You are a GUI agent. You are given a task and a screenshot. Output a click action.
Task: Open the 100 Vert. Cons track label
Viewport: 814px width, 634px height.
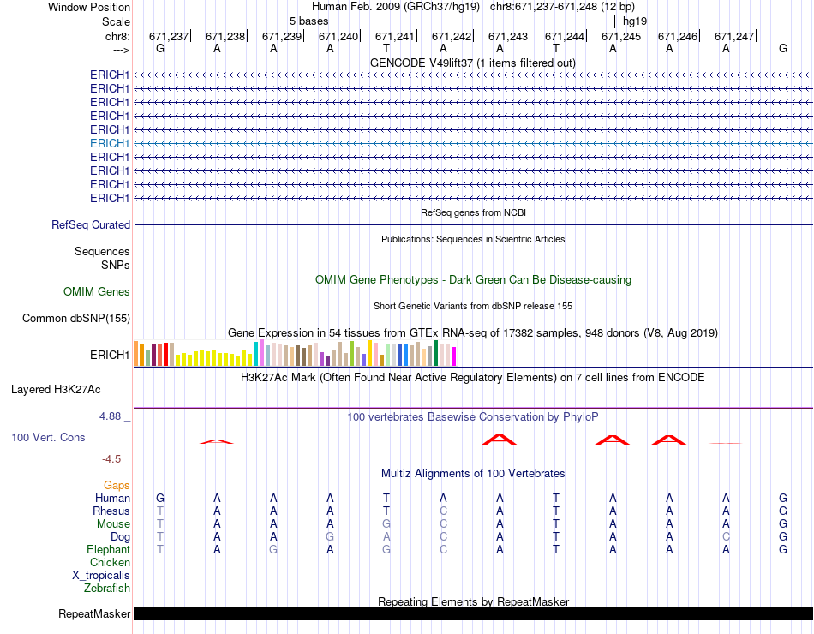point(48,437)
